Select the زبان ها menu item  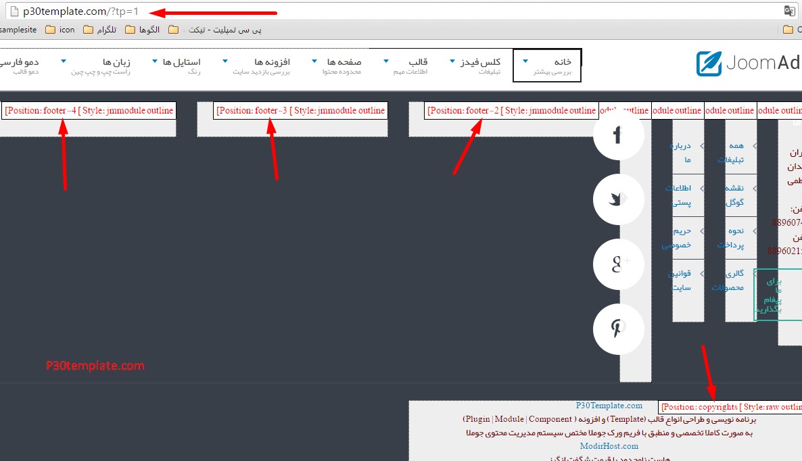(117, 61)
